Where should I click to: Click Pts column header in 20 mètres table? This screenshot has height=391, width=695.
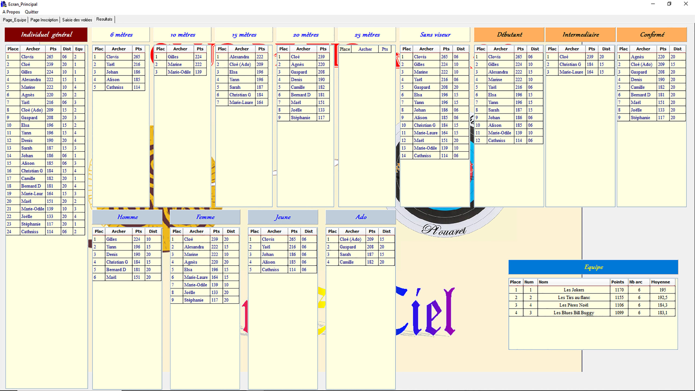click(x=323, y=49)
